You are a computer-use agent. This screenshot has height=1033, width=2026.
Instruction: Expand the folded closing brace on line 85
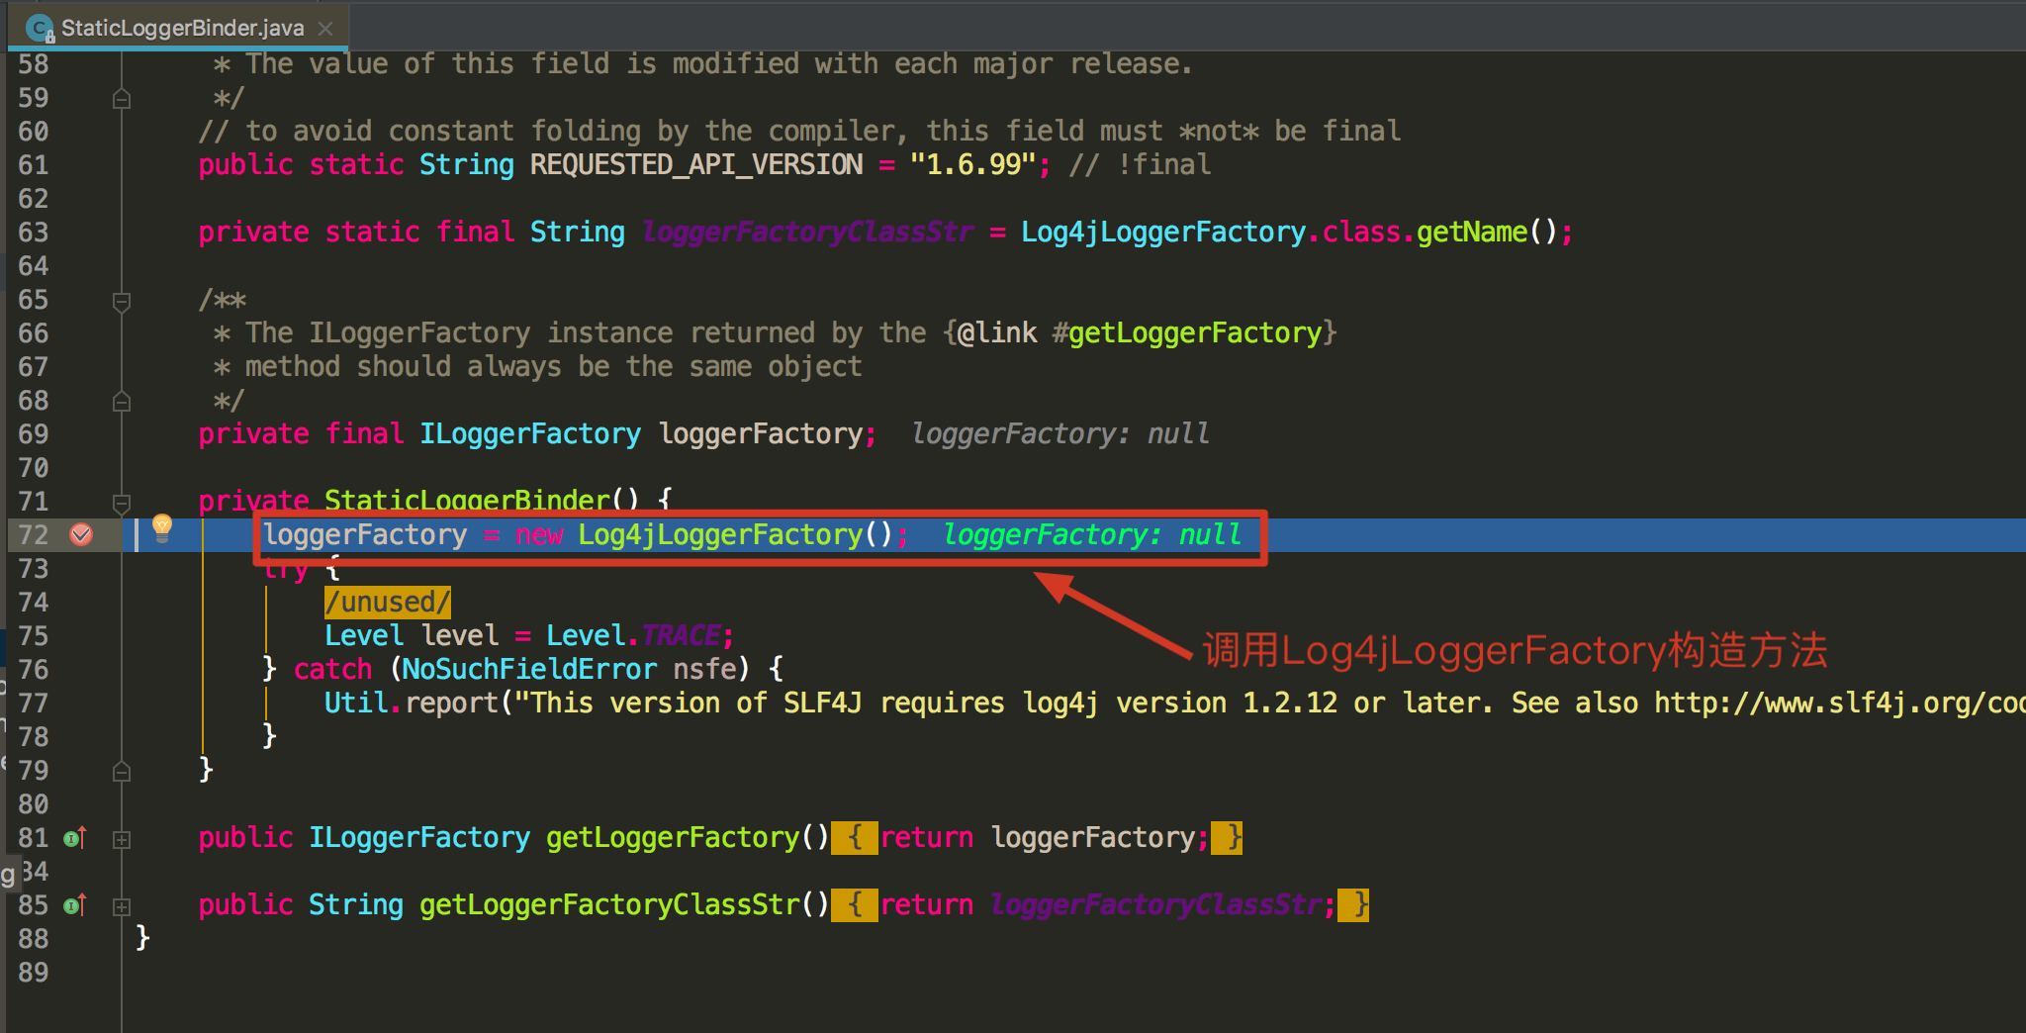pos(1353,905)
